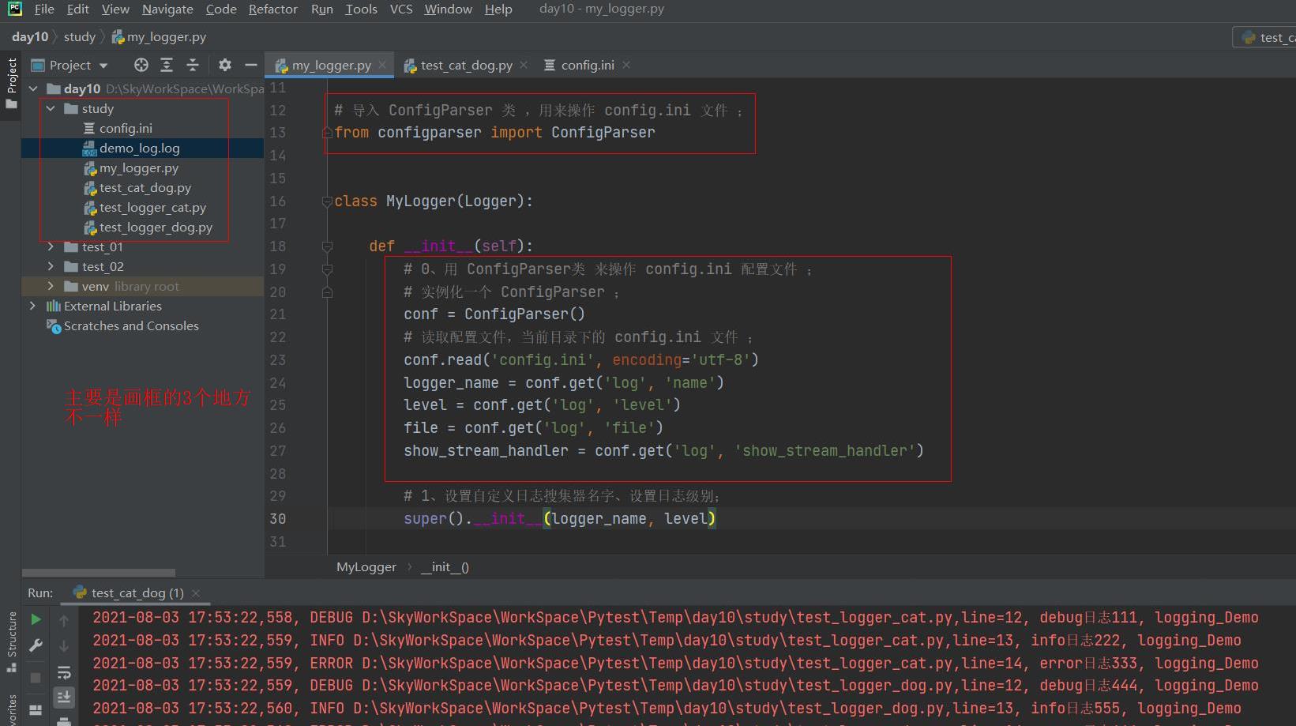The image size is (1296, 726).
Task: Open the Structure side tab
Action: 11,641
